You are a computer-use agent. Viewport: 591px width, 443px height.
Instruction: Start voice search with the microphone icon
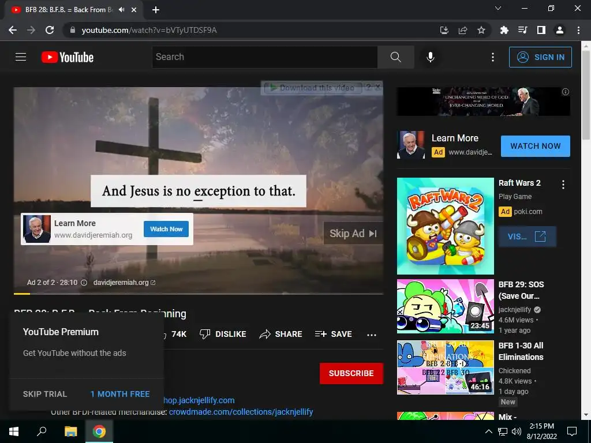point(431,57)
